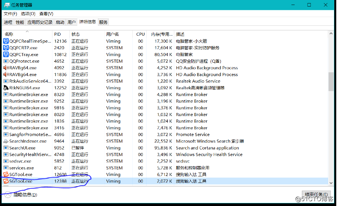Click description 'Search and Cortana application'
The width and height of the screenshot is (337, 206).
click(207, 148)
